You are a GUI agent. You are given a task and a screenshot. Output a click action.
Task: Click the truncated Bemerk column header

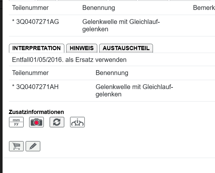(x=204, y=8)
